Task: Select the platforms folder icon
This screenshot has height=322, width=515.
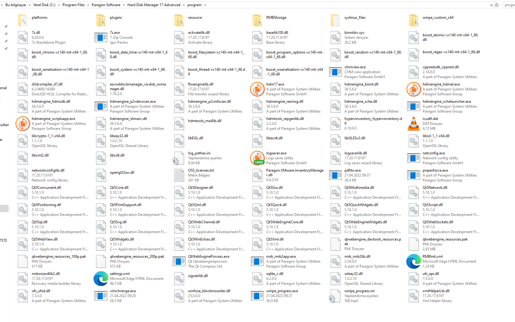Action: coord(23,20)
